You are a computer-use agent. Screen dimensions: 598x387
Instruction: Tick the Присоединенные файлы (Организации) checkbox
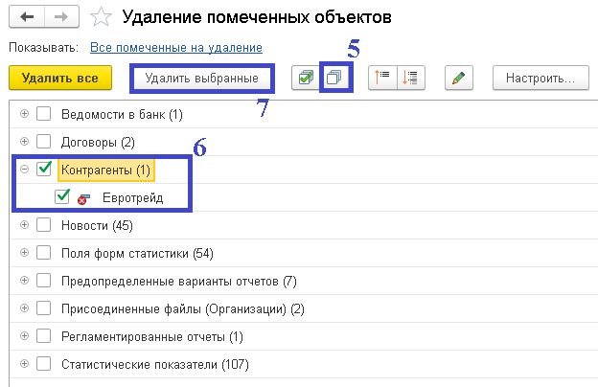tap(43, 308)
